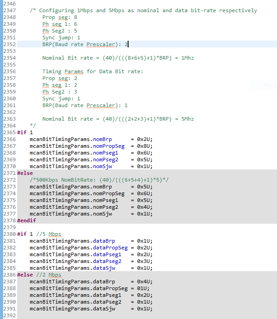Click line number 2347 in the gutter
The height and width of the screenshot is (319, 277).
9,10
